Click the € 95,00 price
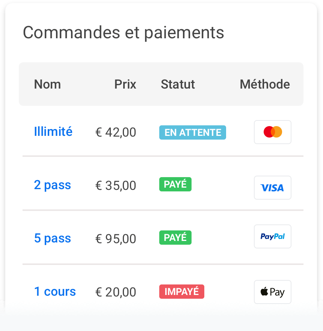Screen dimensions: 323x331 (116, 239)
